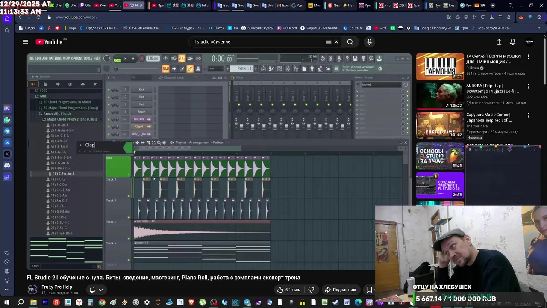Mute the Hat channel LED in channel rack
The width and height of the screenshot is (547, 308).
109,104
